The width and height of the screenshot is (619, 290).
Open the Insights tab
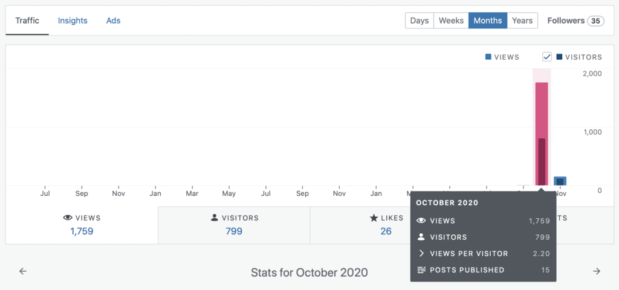click(x=73, y=21)
